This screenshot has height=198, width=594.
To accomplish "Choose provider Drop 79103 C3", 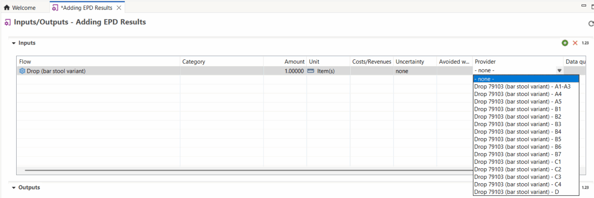I will click(x=526, y=177).
